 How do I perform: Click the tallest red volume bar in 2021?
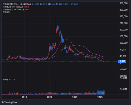(56, 88)
